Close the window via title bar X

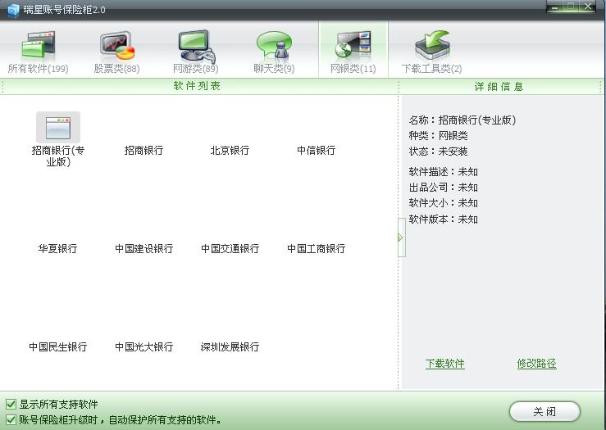(587, 7)
